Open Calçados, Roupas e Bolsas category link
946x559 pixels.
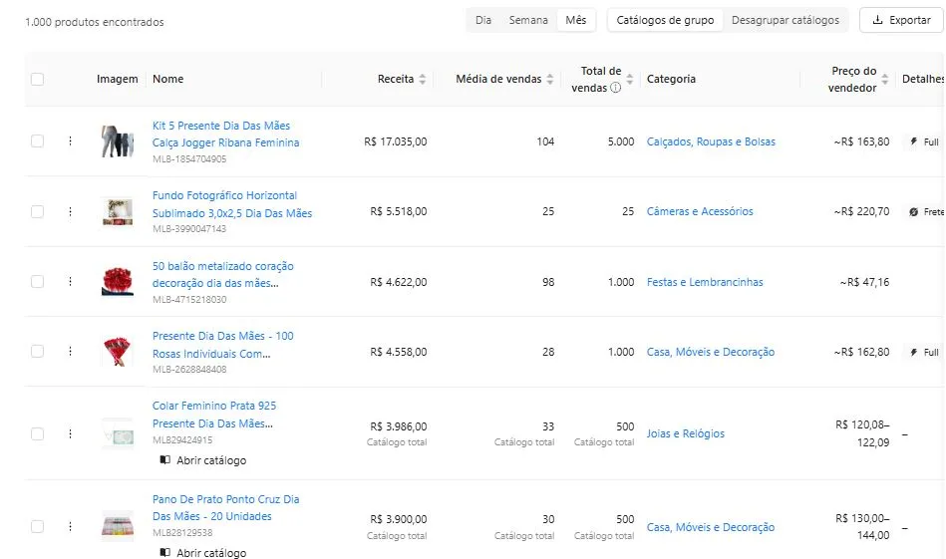(x=710, y=141)
